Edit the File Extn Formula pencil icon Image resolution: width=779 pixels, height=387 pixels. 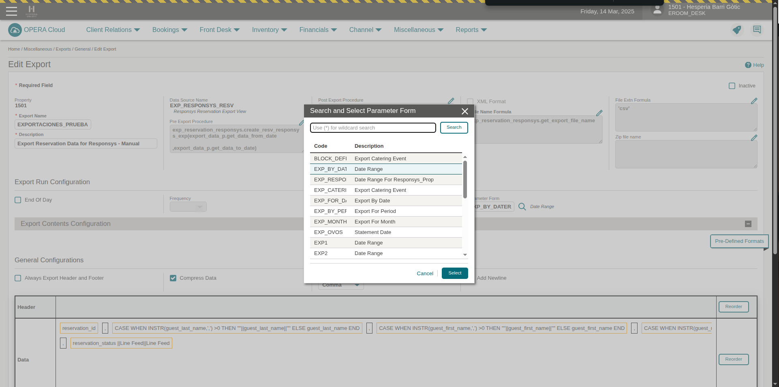pyautogui.click(x=754, y=101)
